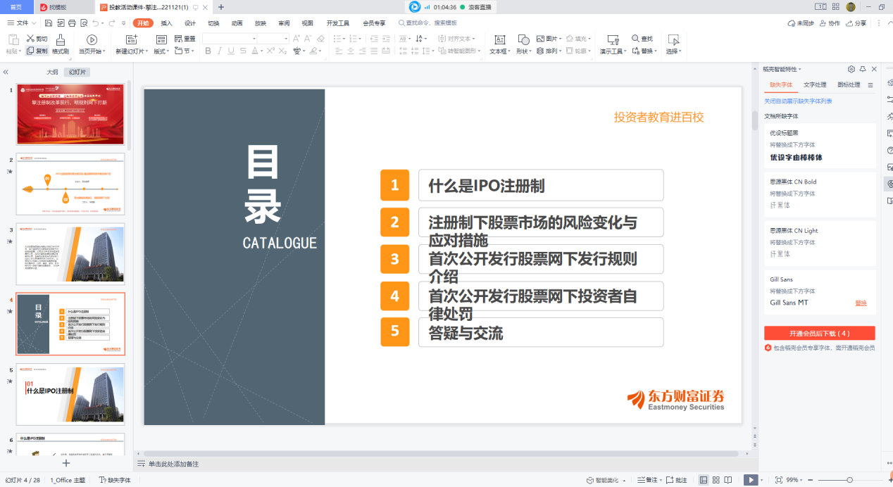Viewport: 893px width, 487px height.
Task: Switch to the 文字处理 panel tab
Action: (x=815, y=84)
